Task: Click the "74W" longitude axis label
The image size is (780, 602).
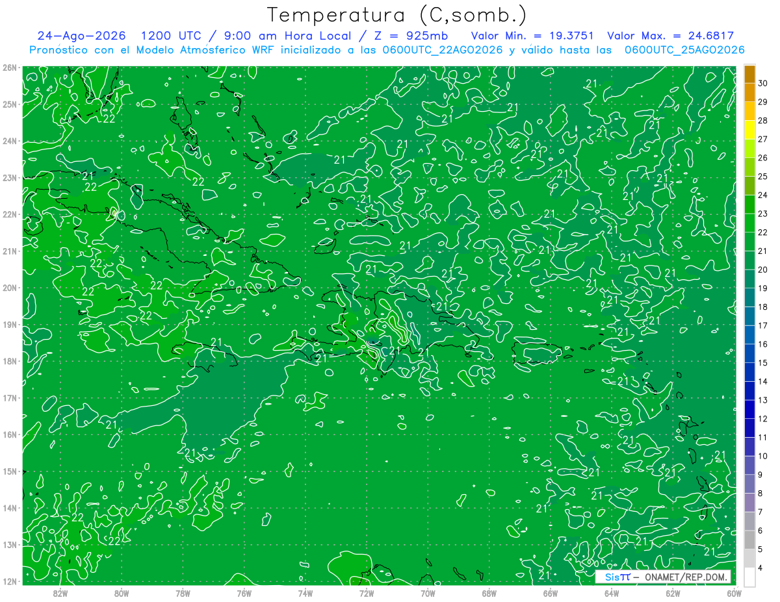Action: [305, 594]
